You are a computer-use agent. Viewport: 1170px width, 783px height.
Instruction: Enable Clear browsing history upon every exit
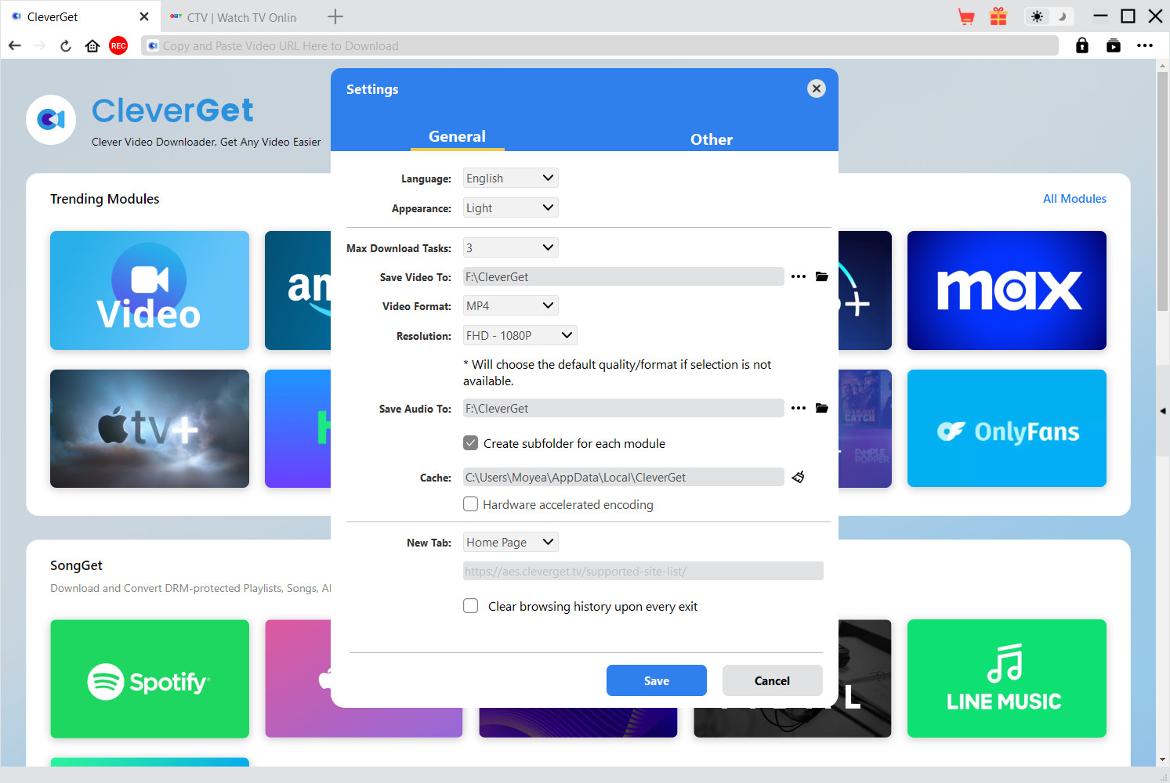tap(470, 606)
